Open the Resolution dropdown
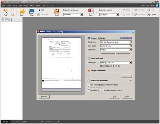Image resolution: width=160 pixels, height=124 pixels. click(x=130, y=42)
